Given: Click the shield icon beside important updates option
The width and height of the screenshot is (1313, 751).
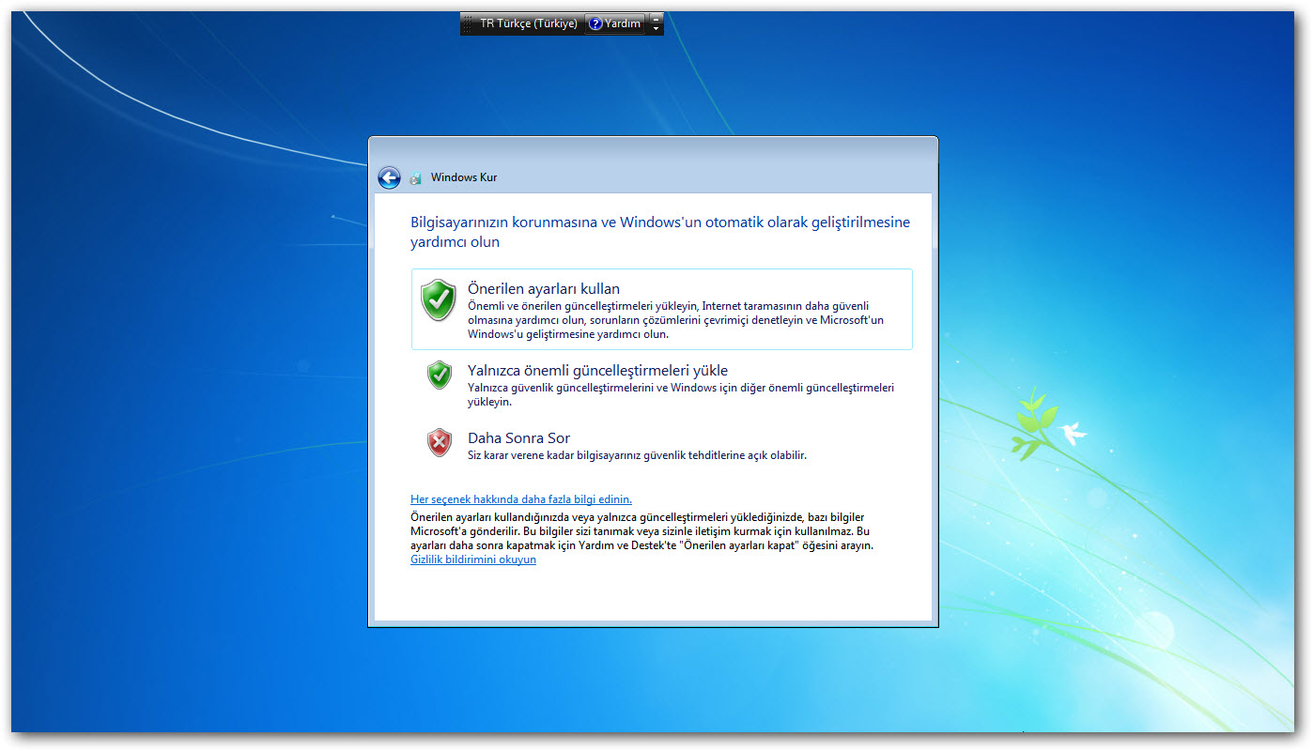Looking at the screenshot, I should [x=439, y=375].
